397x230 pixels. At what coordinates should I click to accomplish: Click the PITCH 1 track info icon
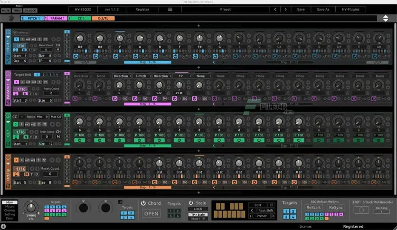(8, 32)
